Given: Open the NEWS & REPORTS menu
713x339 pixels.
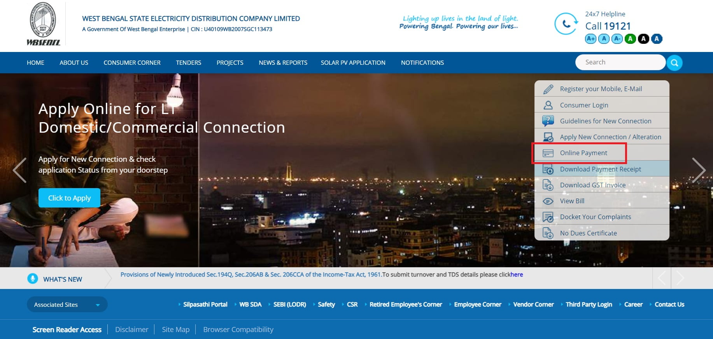Looking at the screenshot, I should pos(283,63).
